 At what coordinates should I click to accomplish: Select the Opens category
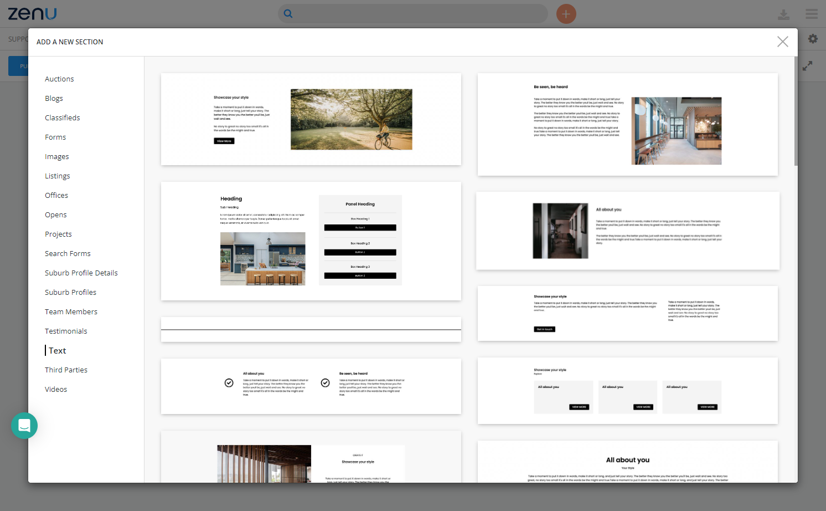point(56,215)
